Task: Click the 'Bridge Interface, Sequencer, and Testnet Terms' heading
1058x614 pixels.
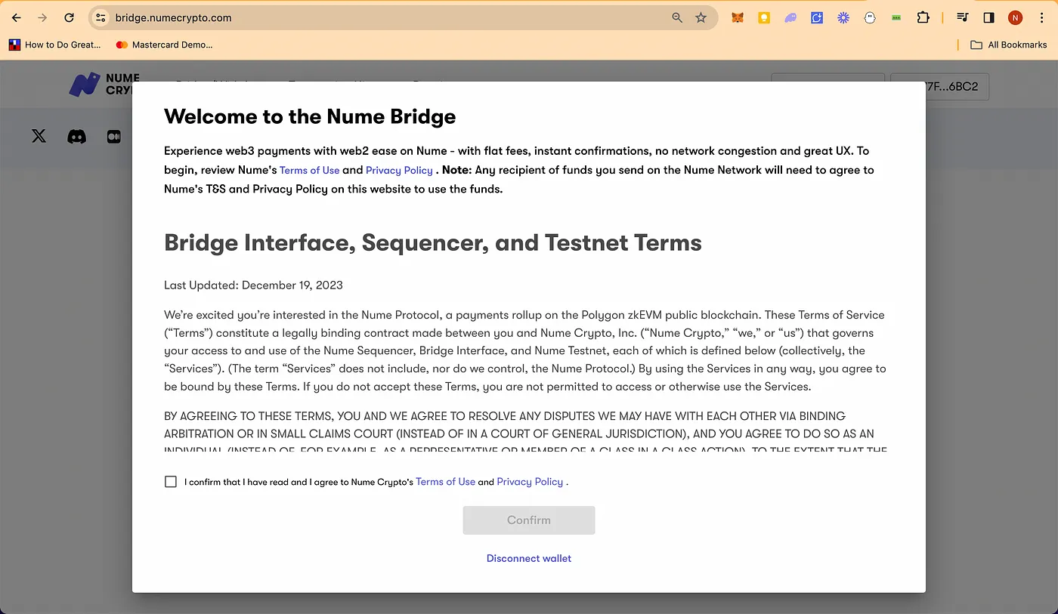Action: (x=433, y=242)
